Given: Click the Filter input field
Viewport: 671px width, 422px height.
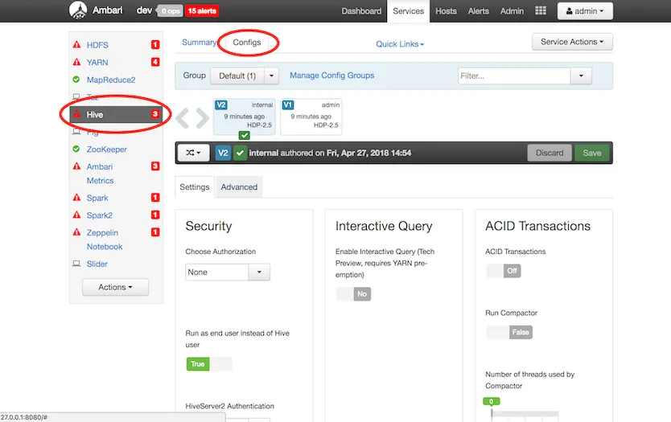Looking at the screenshot, I should (x=514, y=76).
